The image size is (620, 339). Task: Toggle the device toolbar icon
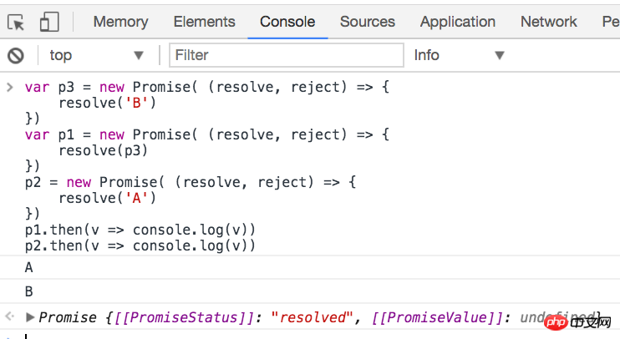point(49,22)
